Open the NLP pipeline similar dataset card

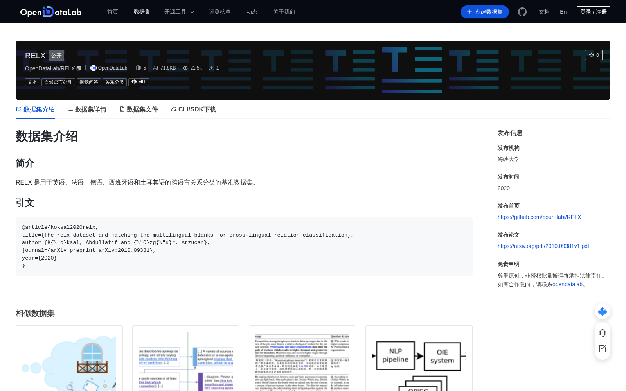pos(419,358)
